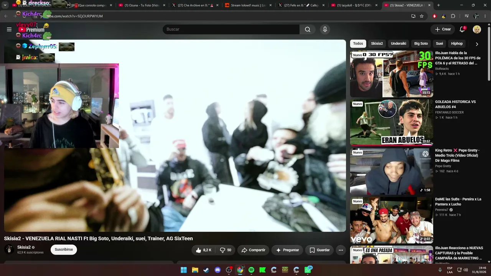
Task: Open a new browser tab
Action: point(438,5)
